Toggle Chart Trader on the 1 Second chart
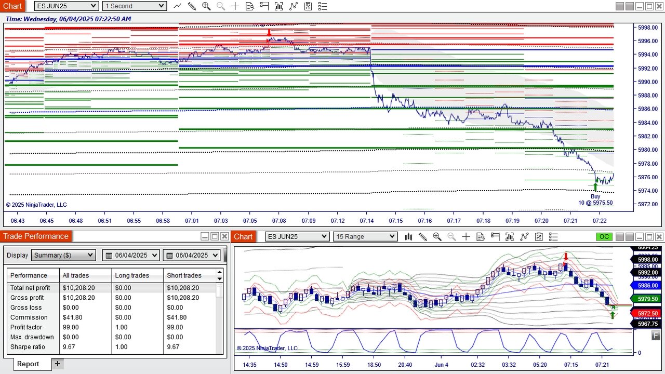The height and width of the screenshot is (374, 665). 264,6
